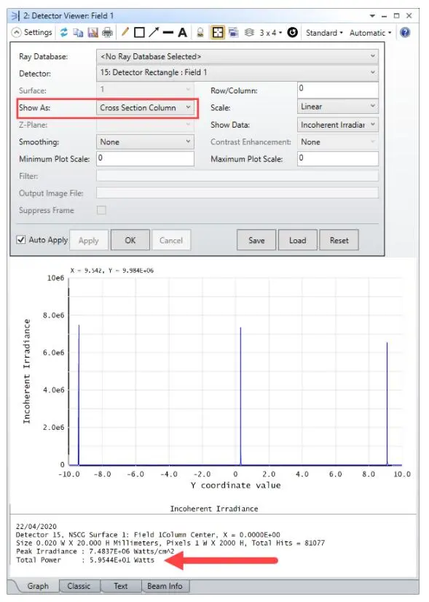Click the OK button
This screenshot has height=602, width=429.
pos(130,240)
